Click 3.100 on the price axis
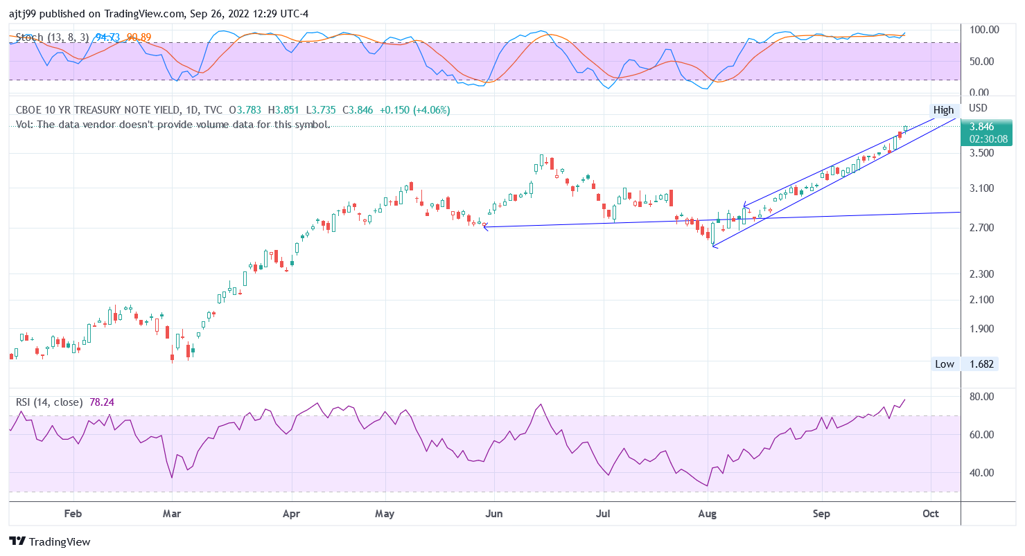 pyautogui.click(x=983, y=188)
